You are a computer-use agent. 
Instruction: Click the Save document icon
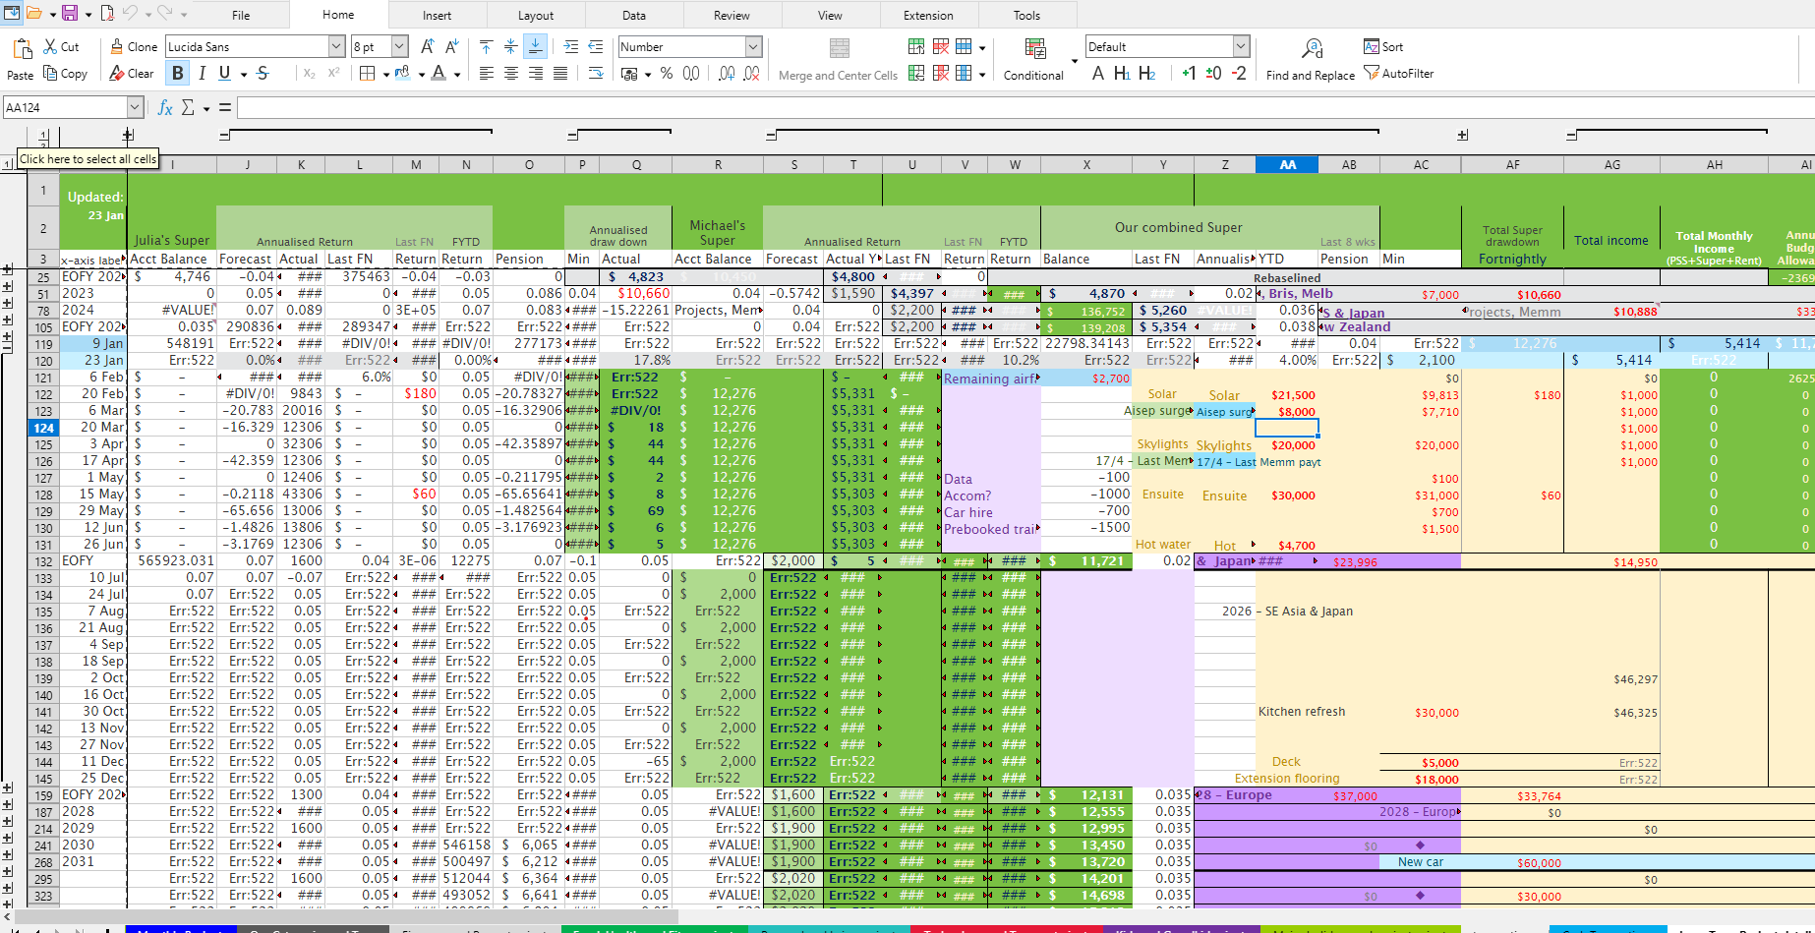70,14
